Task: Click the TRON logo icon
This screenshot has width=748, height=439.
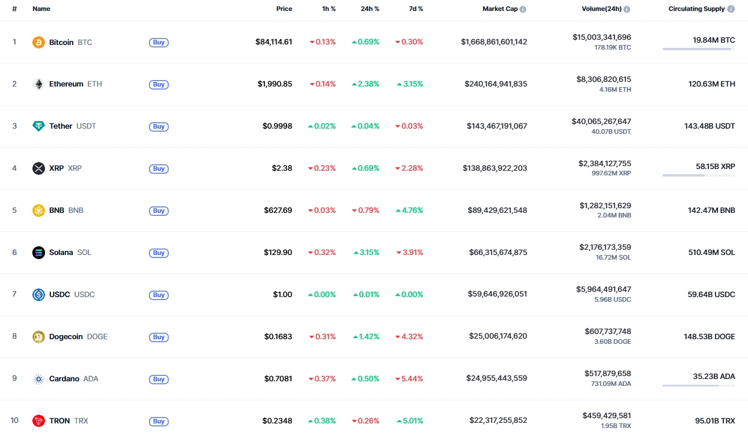Action: 39,421
